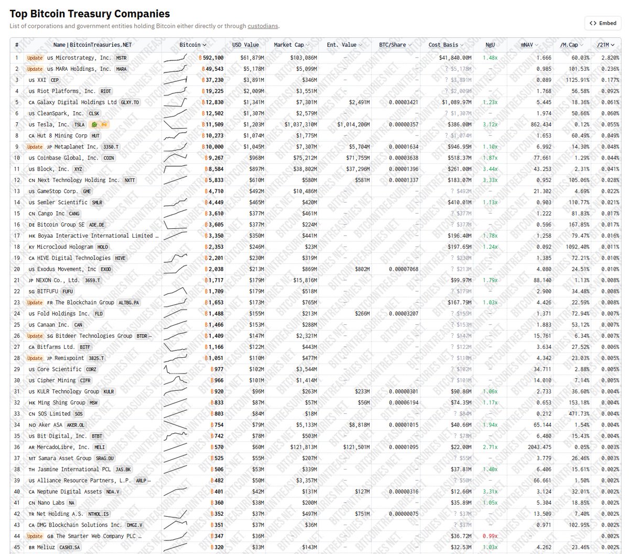The height and width of the screenshot is (554, 629).
Task: Click the MSTR ticker tag
Action: [x=121, y=58]
